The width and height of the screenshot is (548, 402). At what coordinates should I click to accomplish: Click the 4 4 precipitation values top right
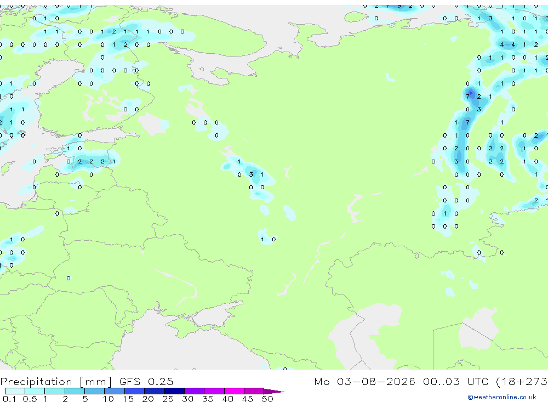[x=507, y=44]
